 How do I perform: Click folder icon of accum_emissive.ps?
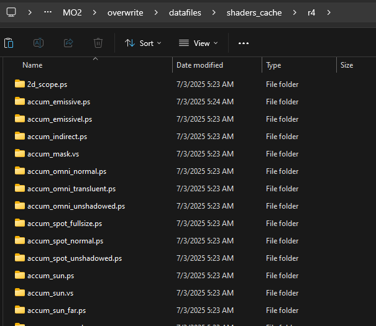point(20,101)
